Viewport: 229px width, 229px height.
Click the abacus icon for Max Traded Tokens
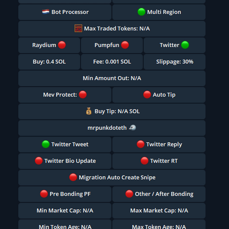[x=78, y=28]
